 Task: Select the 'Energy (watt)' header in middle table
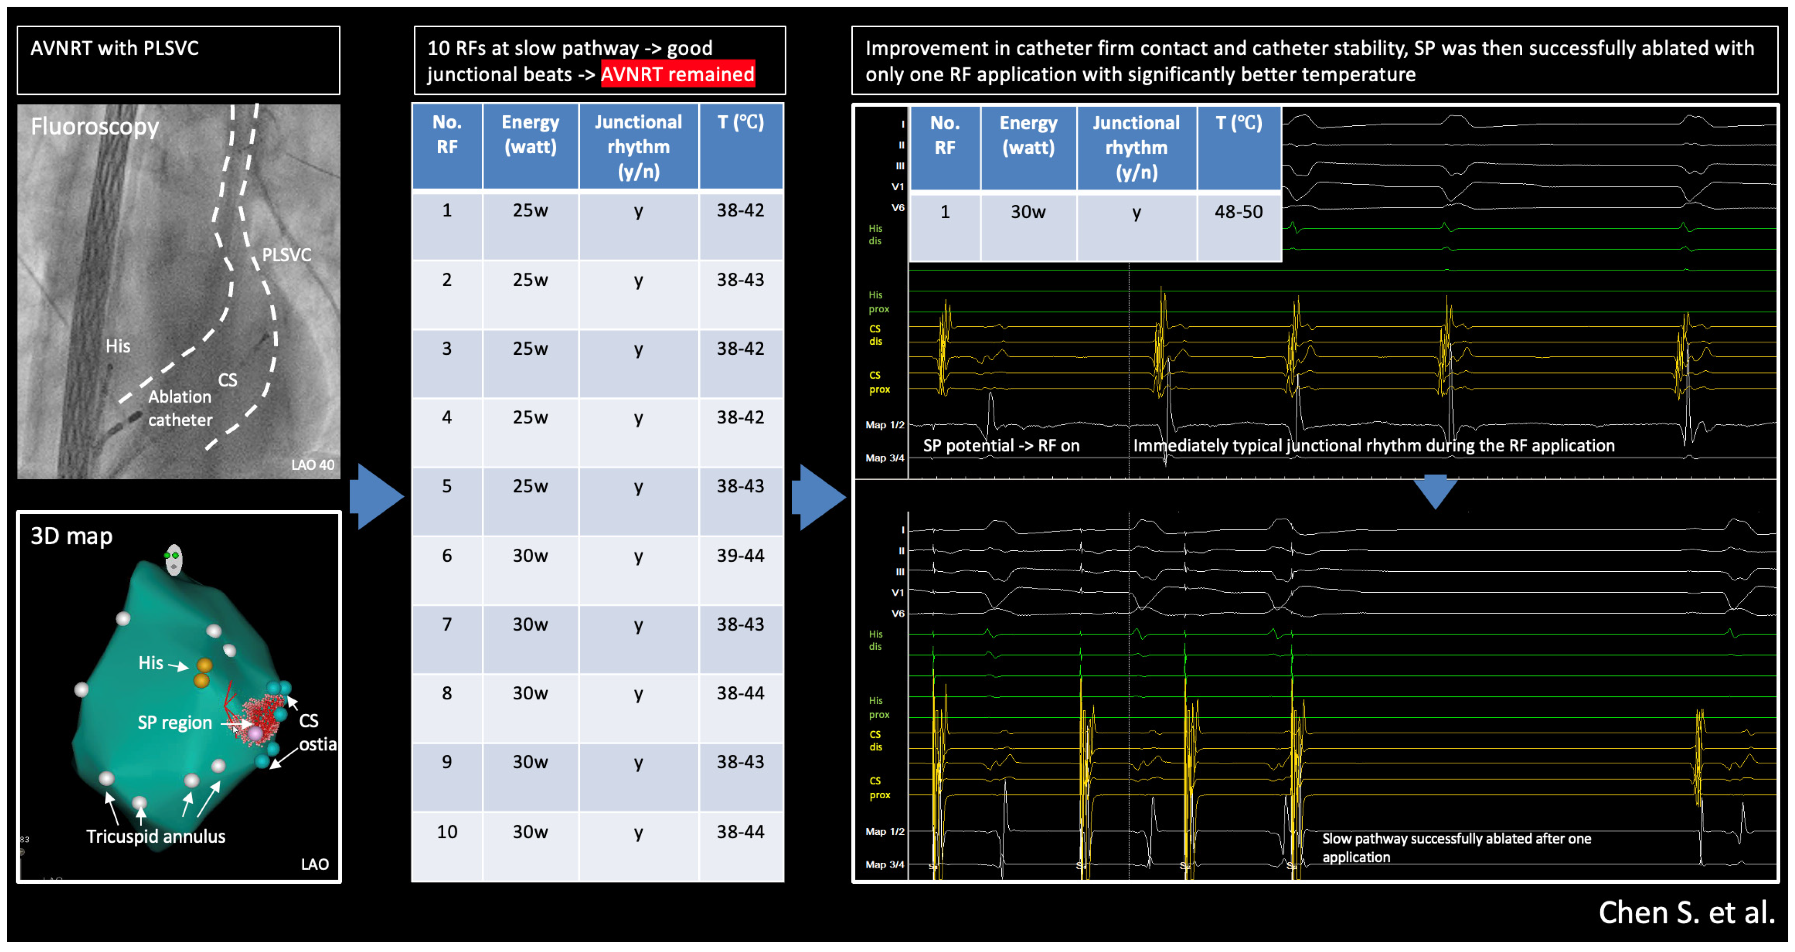point(529,134)
